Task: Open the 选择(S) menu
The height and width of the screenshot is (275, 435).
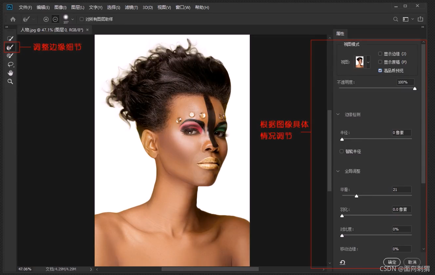Action: pos(114,7)
